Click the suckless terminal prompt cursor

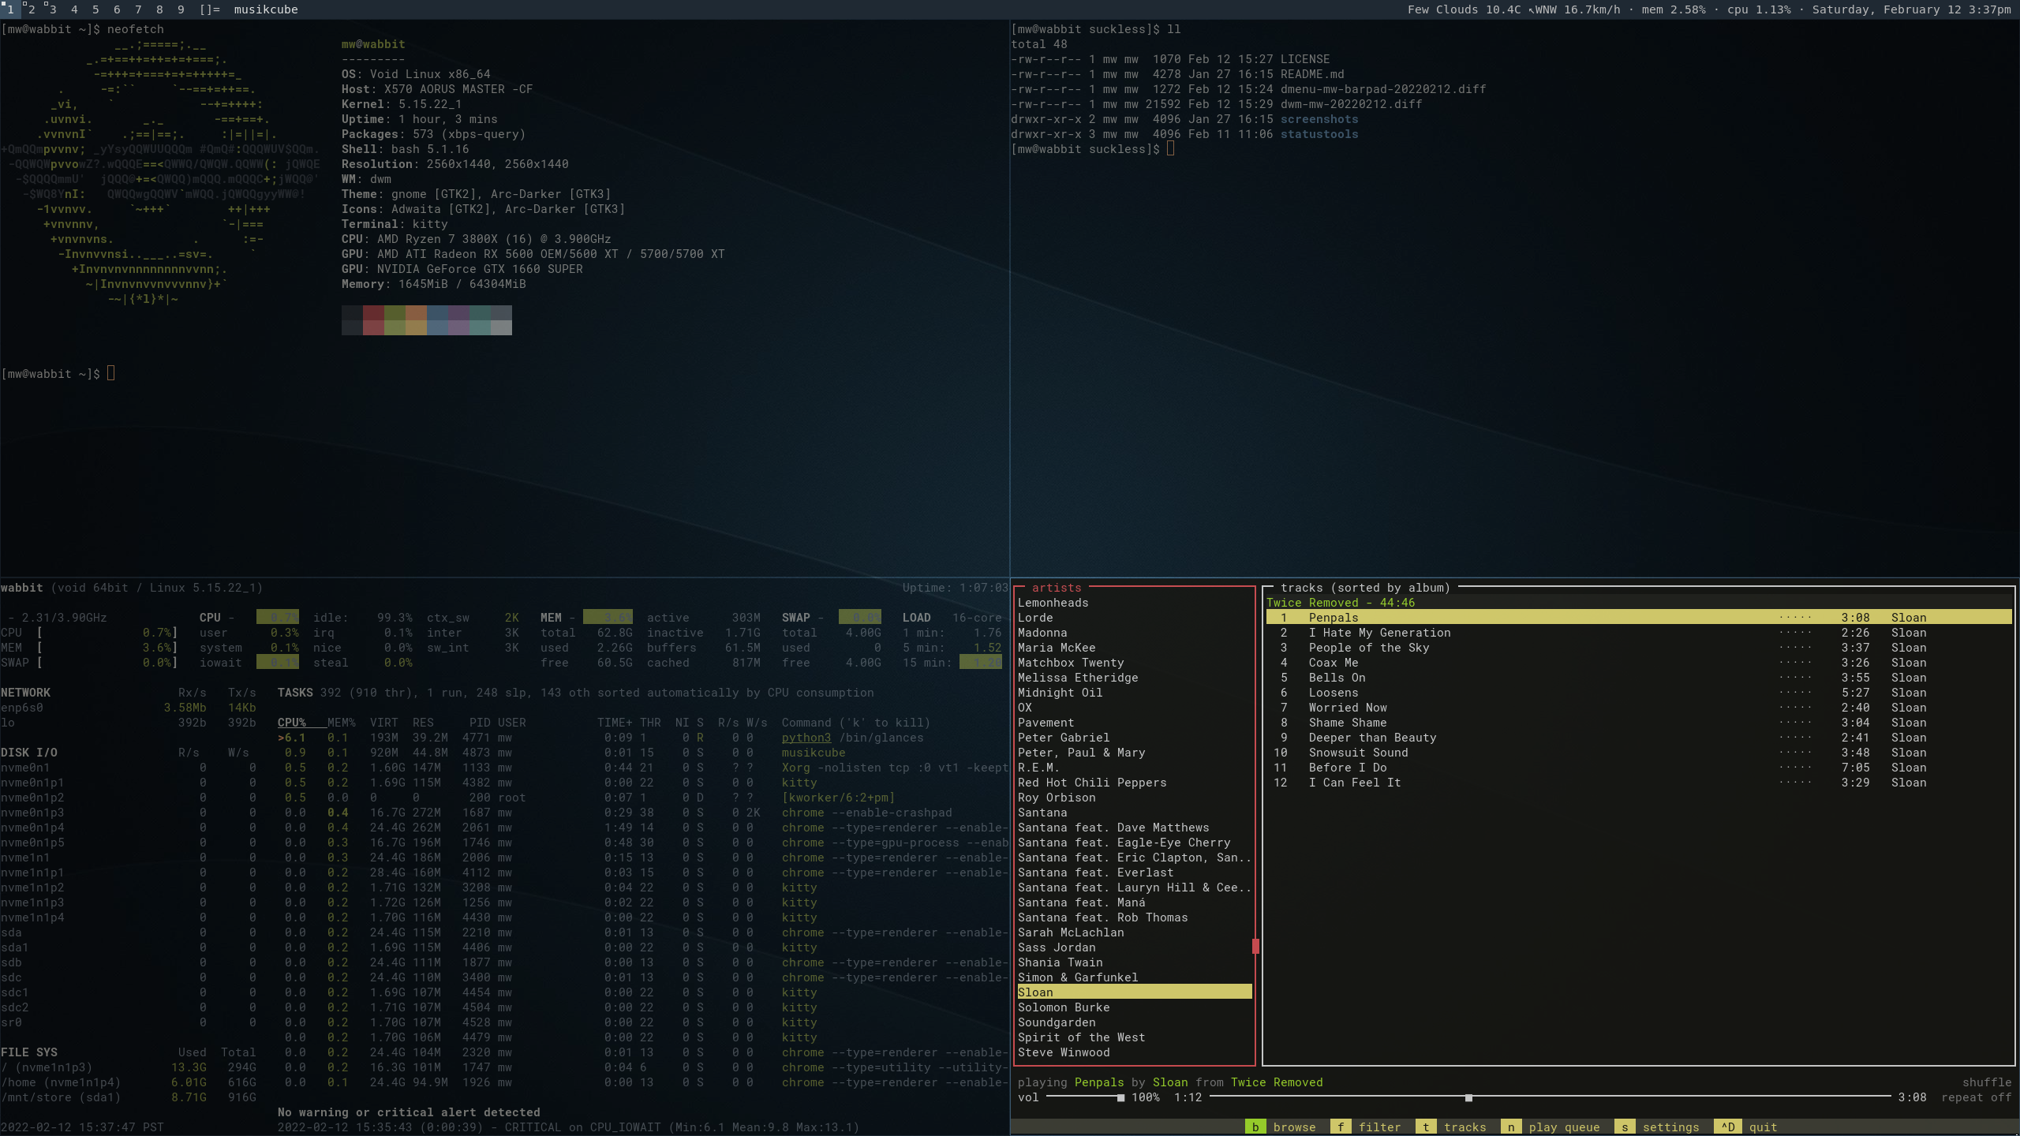click(1171, 148)
